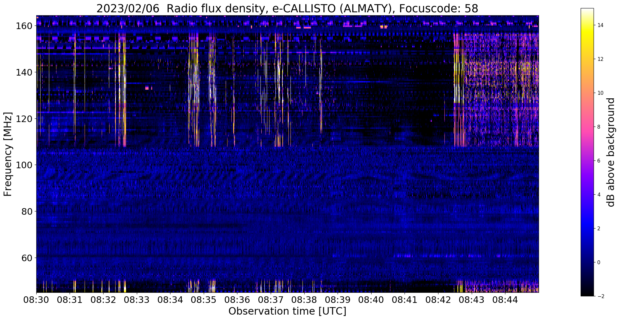Click the 08:39 time tick label

tap(338, 300)
